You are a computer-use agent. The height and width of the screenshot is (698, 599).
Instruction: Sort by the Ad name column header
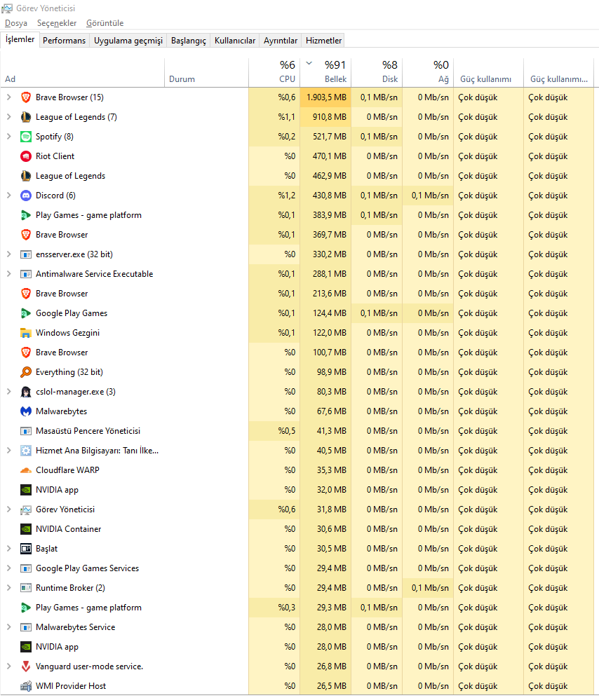coord(83,72)
